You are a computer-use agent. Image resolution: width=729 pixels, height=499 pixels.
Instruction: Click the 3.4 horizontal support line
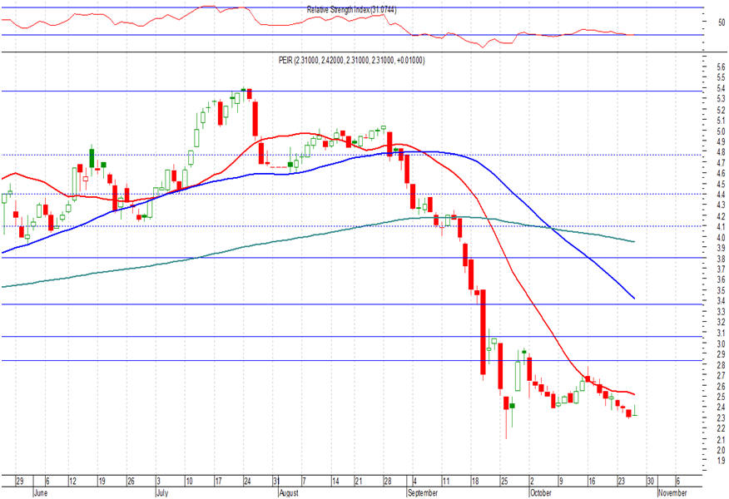(x=351, y=304)
